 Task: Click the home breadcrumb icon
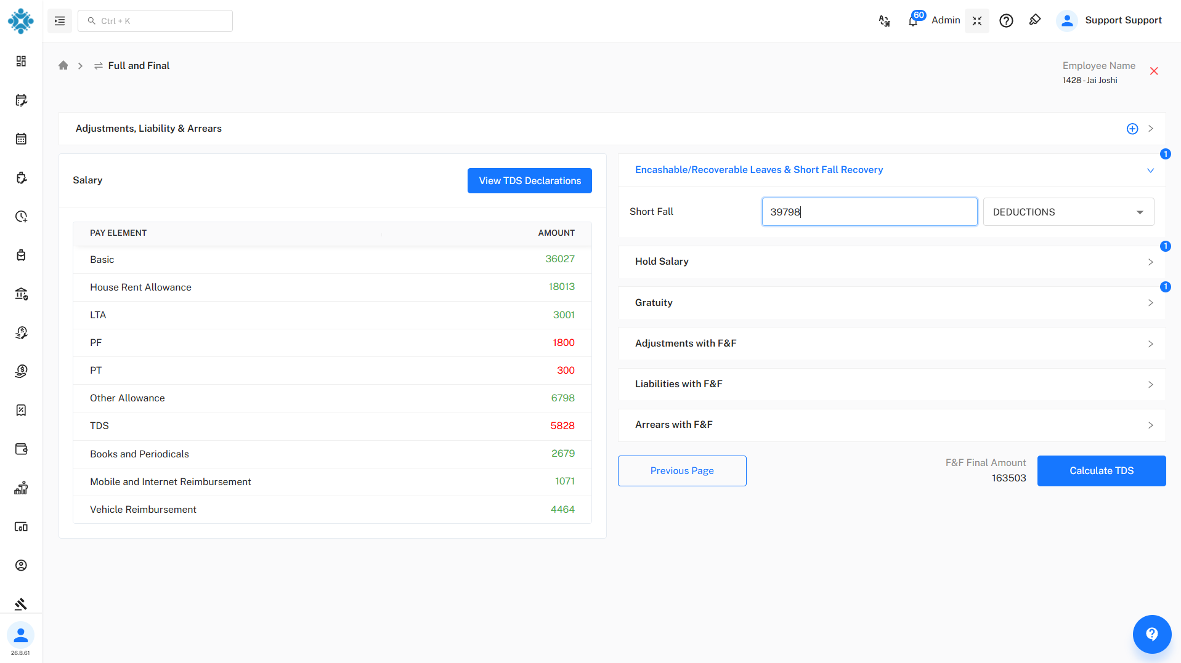[63, 65]
